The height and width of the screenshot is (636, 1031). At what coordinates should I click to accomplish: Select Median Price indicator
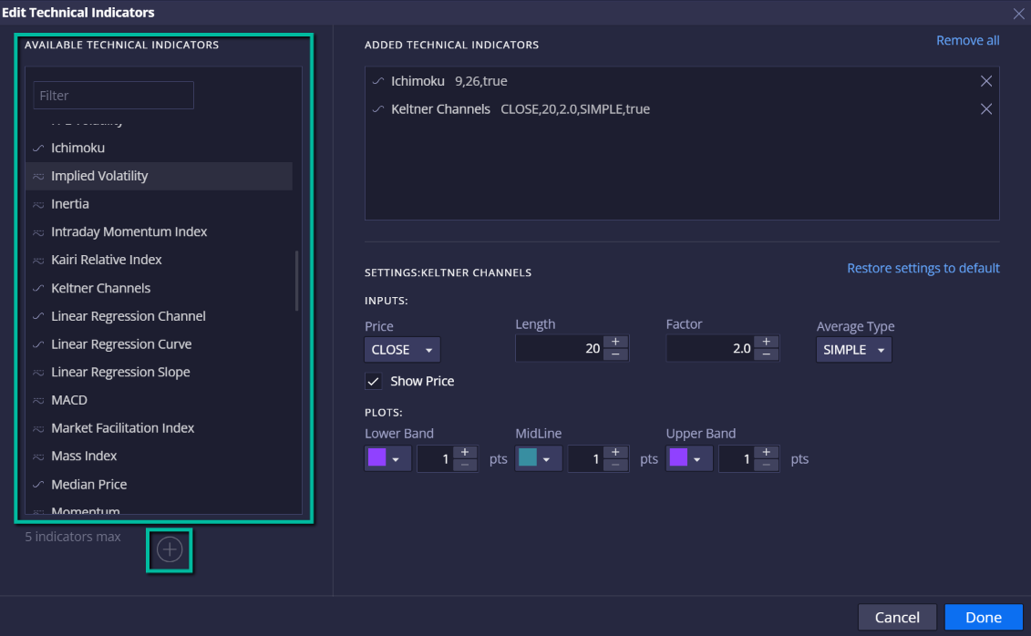(160, 484)
